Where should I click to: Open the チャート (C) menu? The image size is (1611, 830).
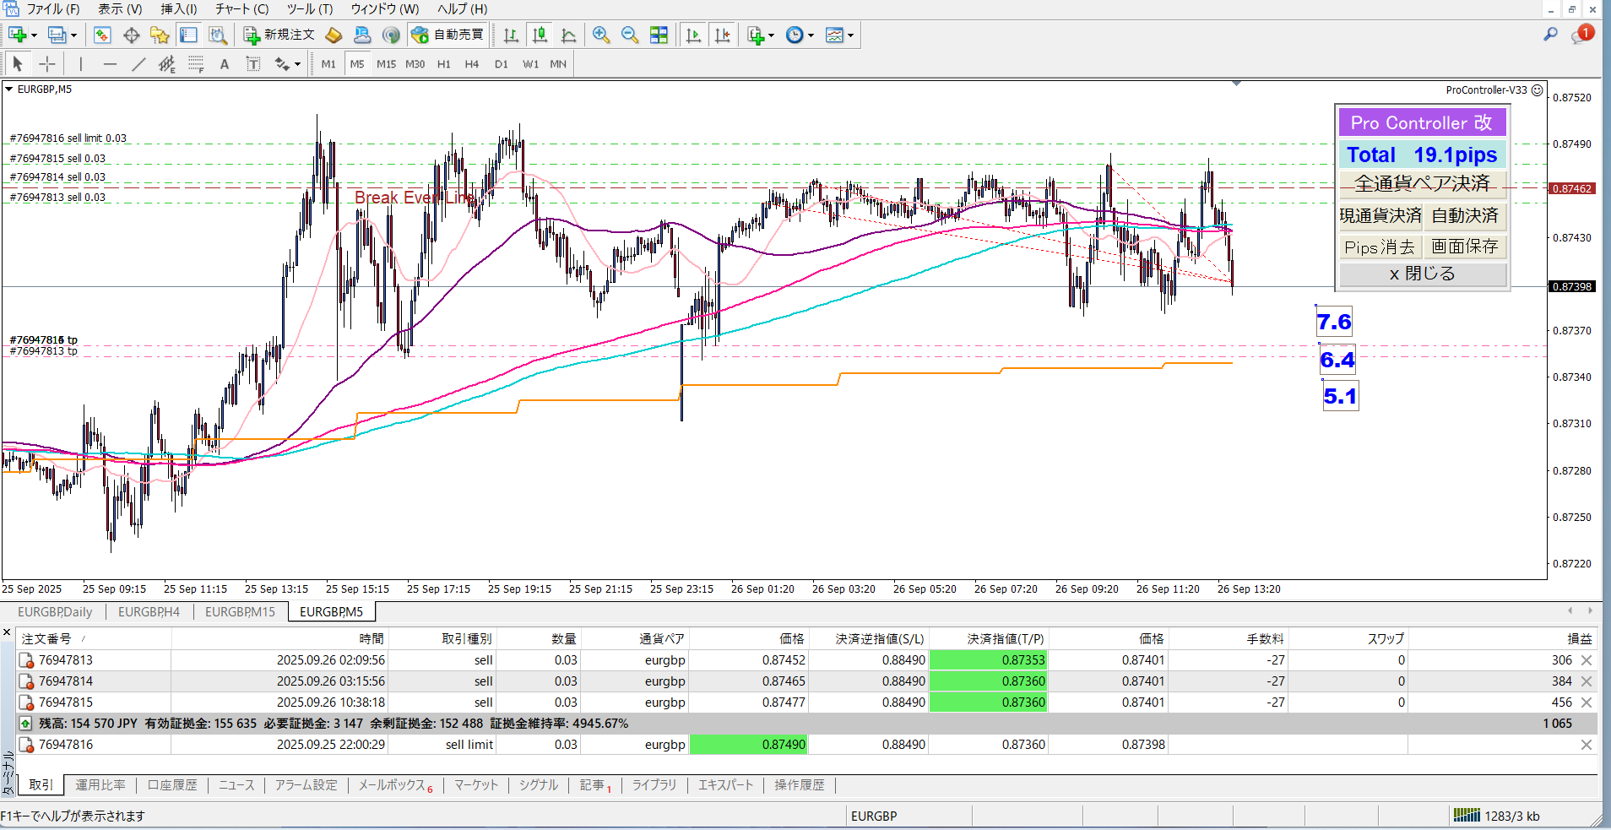point(241,9)
